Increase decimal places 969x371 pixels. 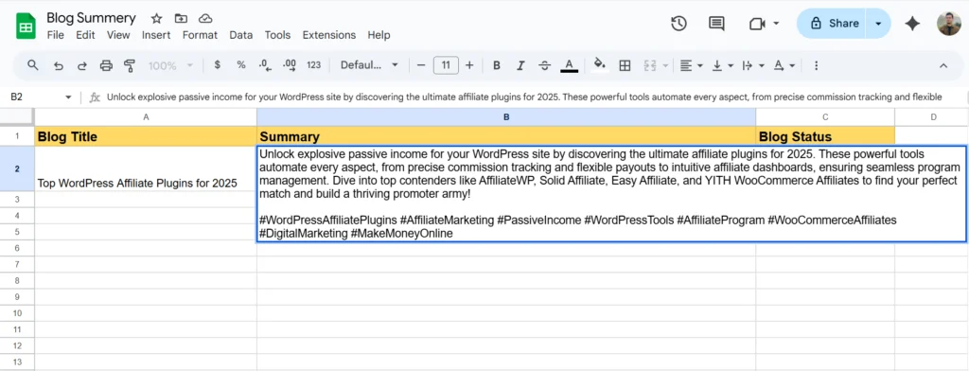(290, 65)
